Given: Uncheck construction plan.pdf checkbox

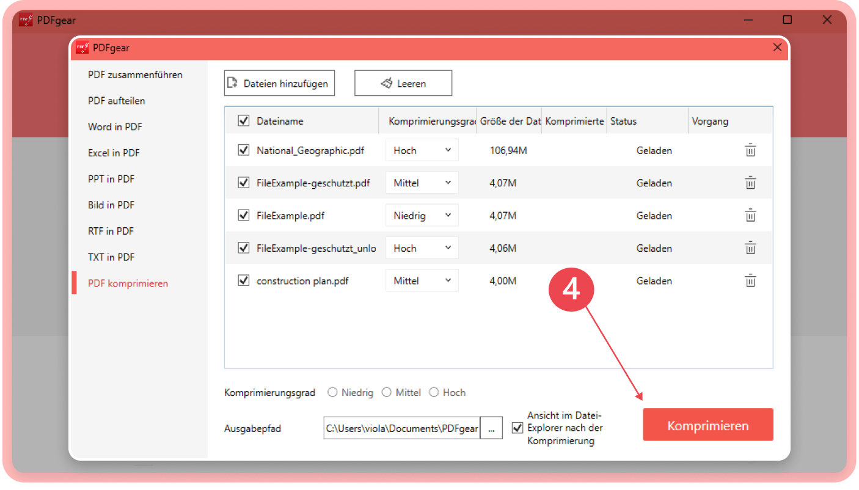Looking at the screenshot, I should coord(243,280).
